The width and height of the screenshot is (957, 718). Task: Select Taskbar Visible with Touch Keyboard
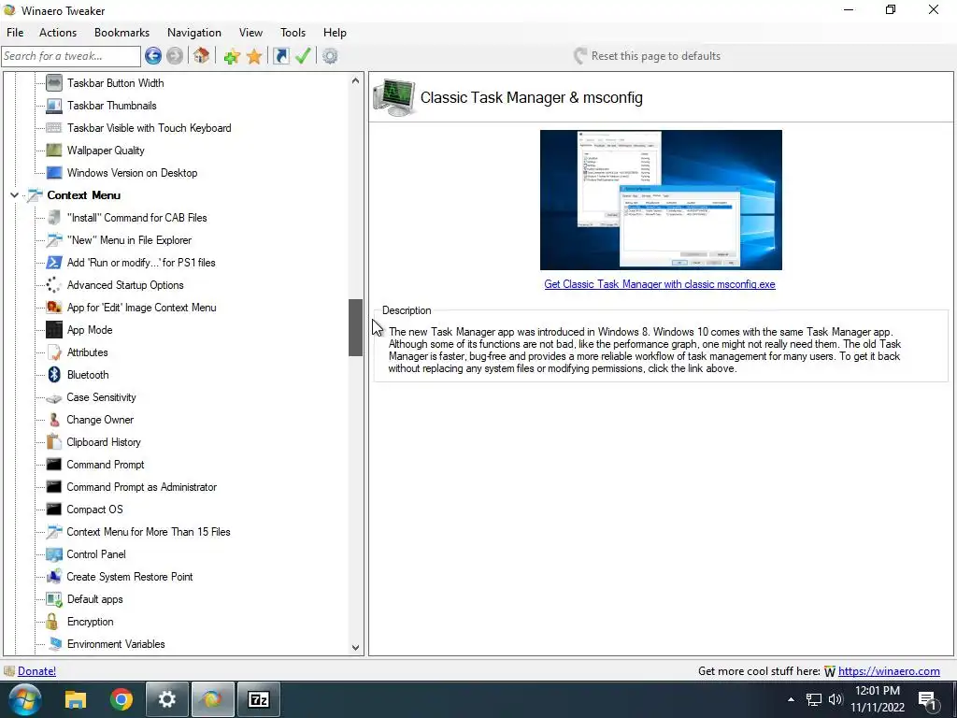(149, 128)
